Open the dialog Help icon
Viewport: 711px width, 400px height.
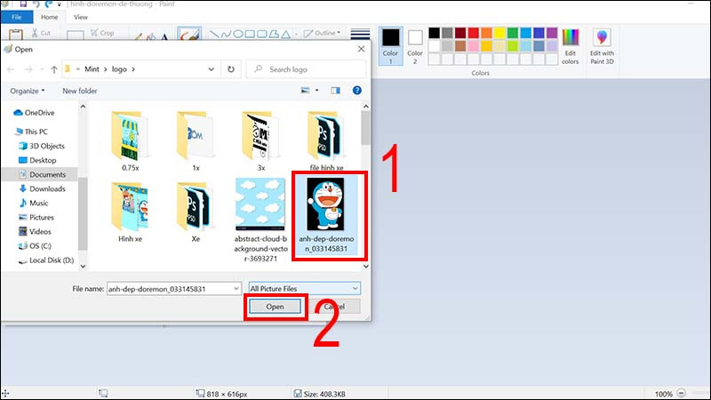coord(357,91)
